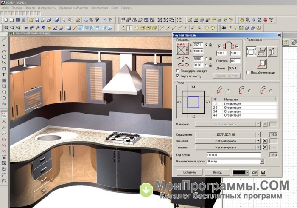Open the Файл menu
Screen dimensions: 297x208
pos(5,8)
